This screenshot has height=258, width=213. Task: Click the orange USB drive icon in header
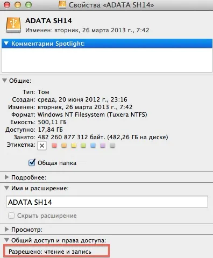(x=13, y=25)
